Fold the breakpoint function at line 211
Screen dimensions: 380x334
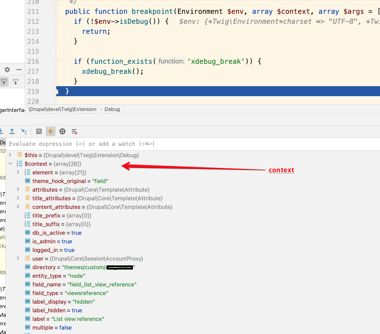pos(56,12)
